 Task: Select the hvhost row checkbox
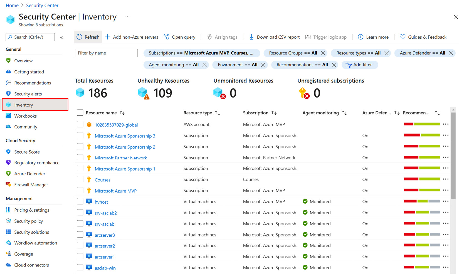(80, 201)
